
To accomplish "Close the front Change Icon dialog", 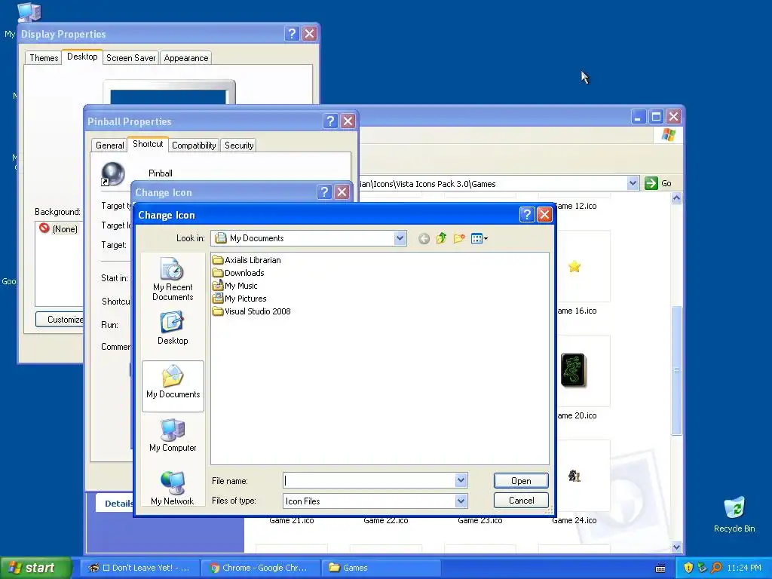I will click(544, 215).
